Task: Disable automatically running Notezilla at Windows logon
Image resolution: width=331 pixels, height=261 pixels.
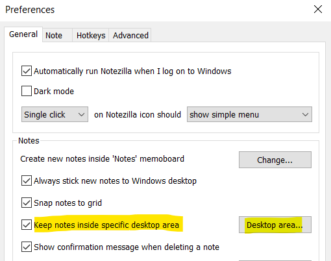Action: tap(27, 71)
